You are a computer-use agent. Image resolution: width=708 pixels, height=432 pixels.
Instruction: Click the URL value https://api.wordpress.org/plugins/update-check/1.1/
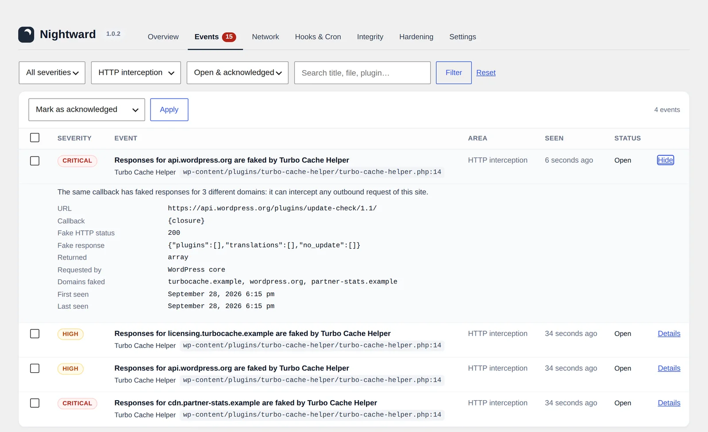point(272,208)
